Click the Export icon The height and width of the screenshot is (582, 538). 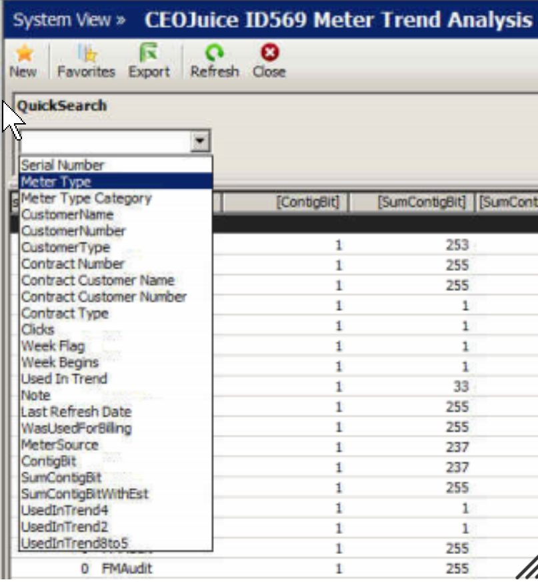(x=149, y=53)
